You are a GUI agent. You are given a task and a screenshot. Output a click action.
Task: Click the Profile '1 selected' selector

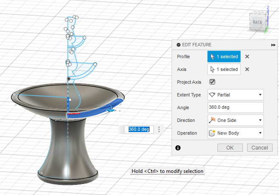224,57
